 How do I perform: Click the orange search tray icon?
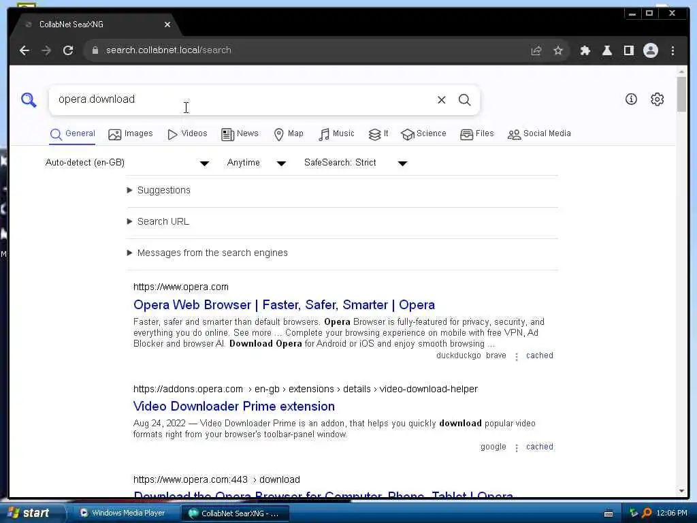click(x=647, y=513)
